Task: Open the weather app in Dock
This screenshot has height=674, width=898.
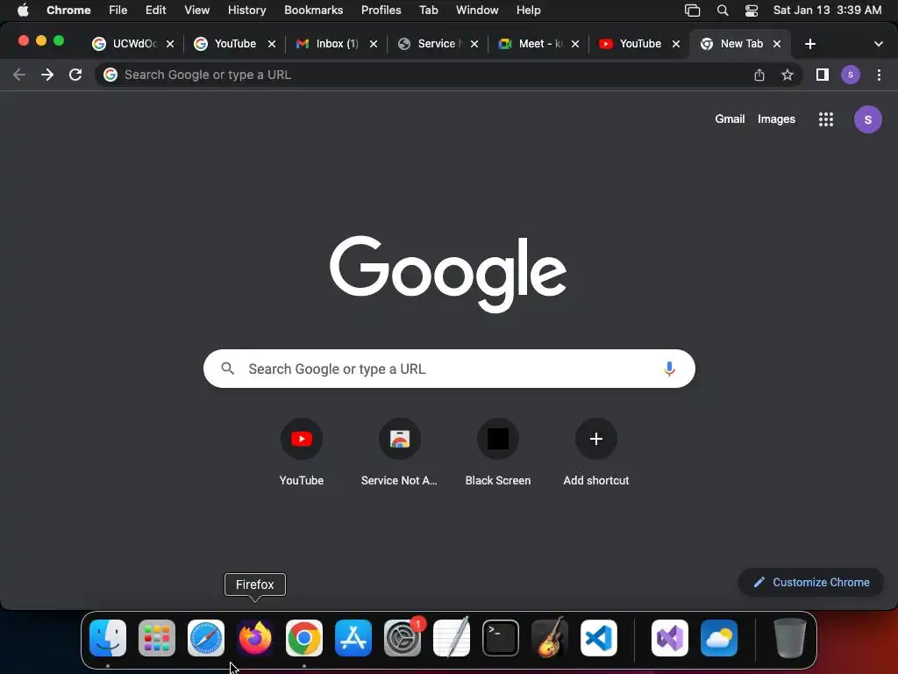Action: (719, 638)
